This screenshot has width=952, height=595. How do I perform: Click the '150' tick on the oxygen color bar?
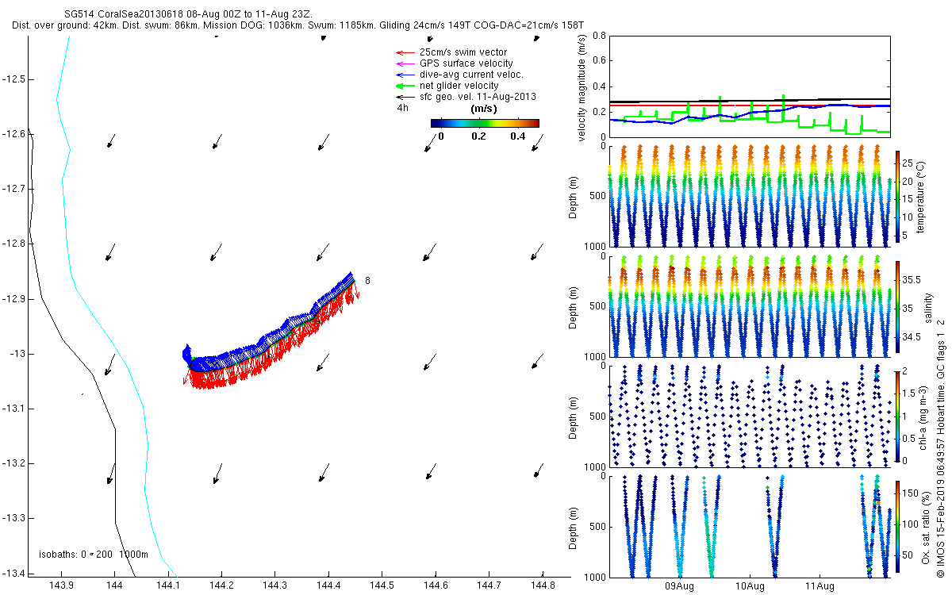point(911,493)
